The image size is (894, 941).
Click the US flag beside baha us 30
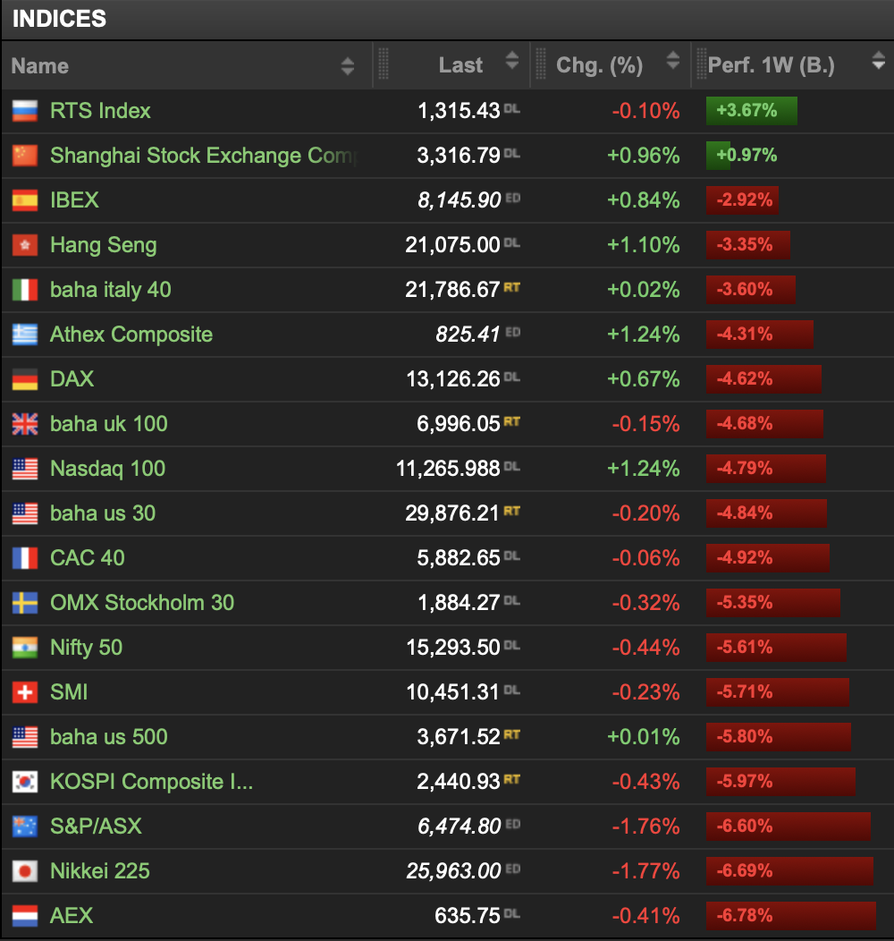point(25,513)
